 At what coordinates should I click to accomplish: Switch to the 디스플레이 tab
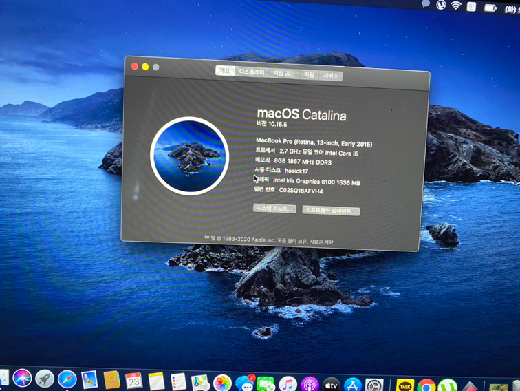point(252,72)
